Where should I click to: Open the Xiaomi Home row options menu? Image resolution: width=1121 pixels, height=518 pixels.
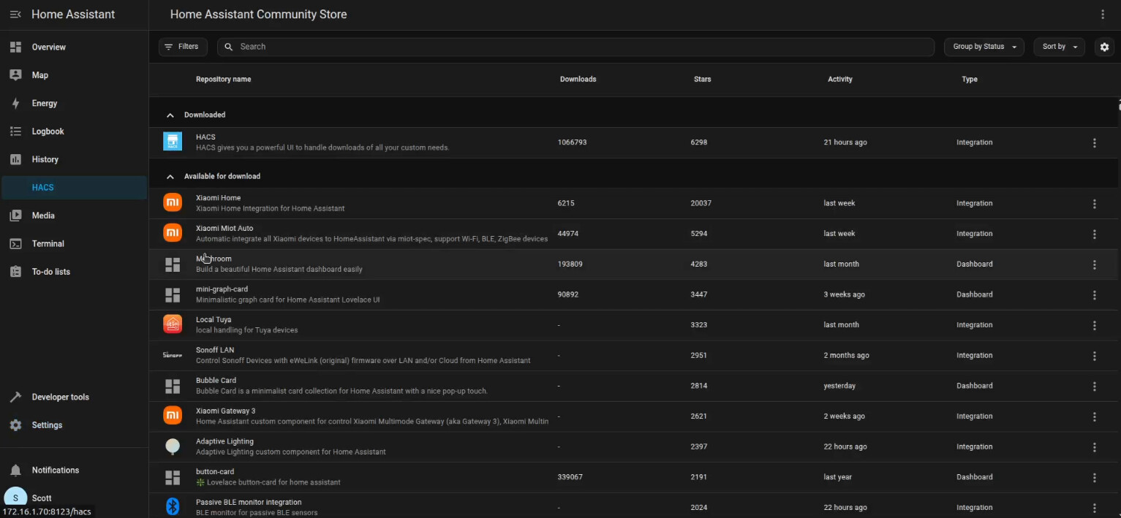pos(1095,204)
